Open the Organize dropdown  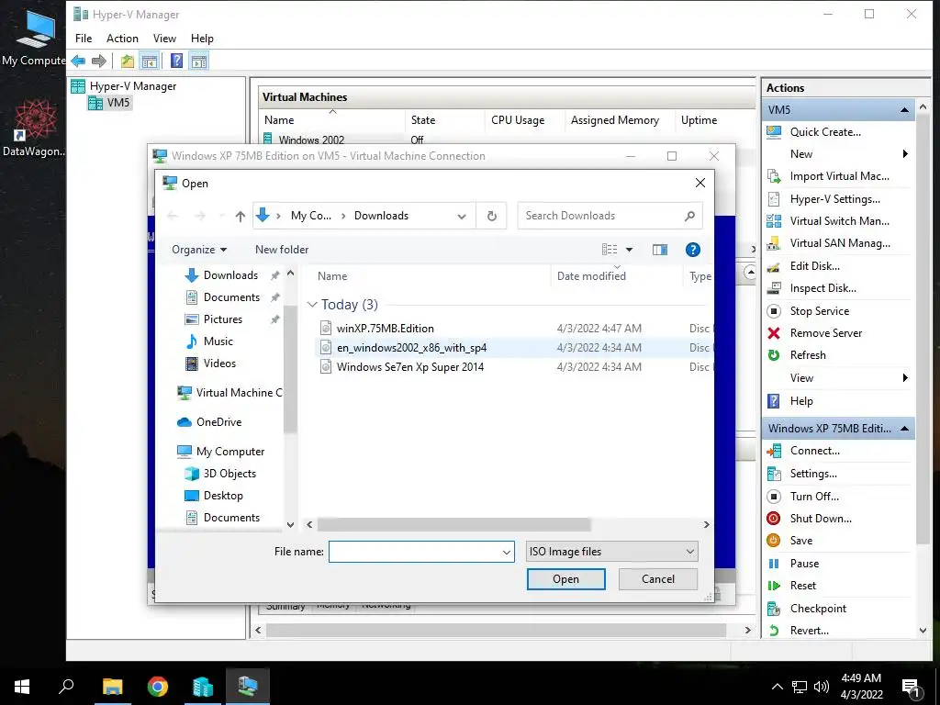pos(199,250)
